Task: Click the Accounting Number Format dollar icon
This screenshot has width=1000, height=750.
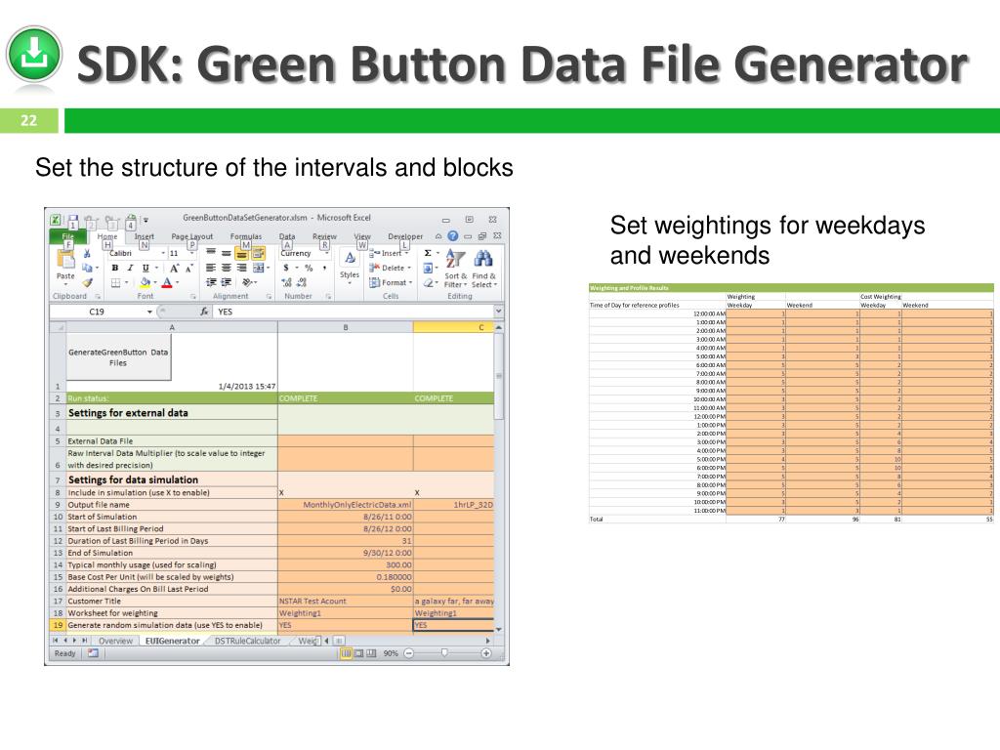Action: 286,268
